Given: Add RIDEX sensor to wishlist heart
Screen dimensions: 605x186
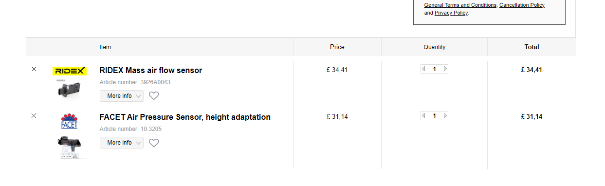Looking at the screenshot, I should pyautogui.click(x=154, y=96).
